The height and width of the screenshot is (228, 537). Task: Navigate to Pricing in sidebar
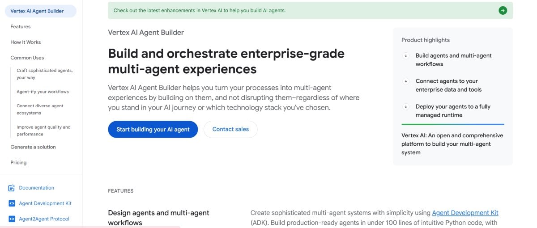click(x=18, y=163)
